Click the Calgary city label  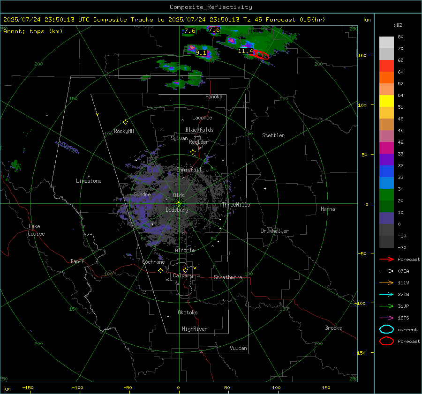point(183,275)
